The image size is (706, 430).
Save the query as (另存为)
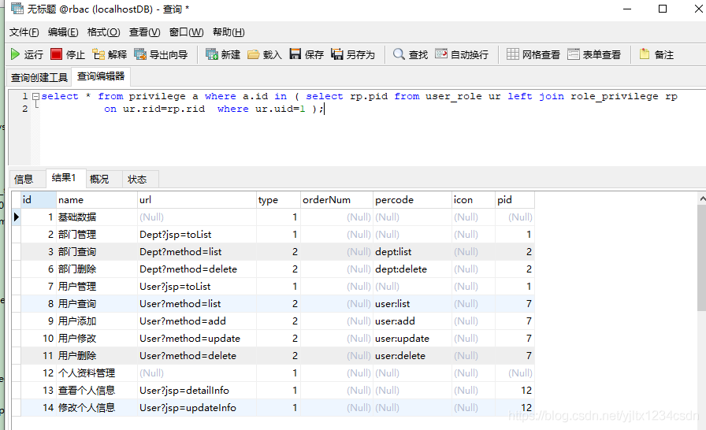click(352, 54)
